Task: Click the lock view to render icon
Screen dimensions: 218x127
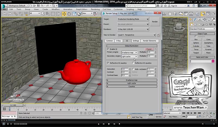Action: coord(158,35)
